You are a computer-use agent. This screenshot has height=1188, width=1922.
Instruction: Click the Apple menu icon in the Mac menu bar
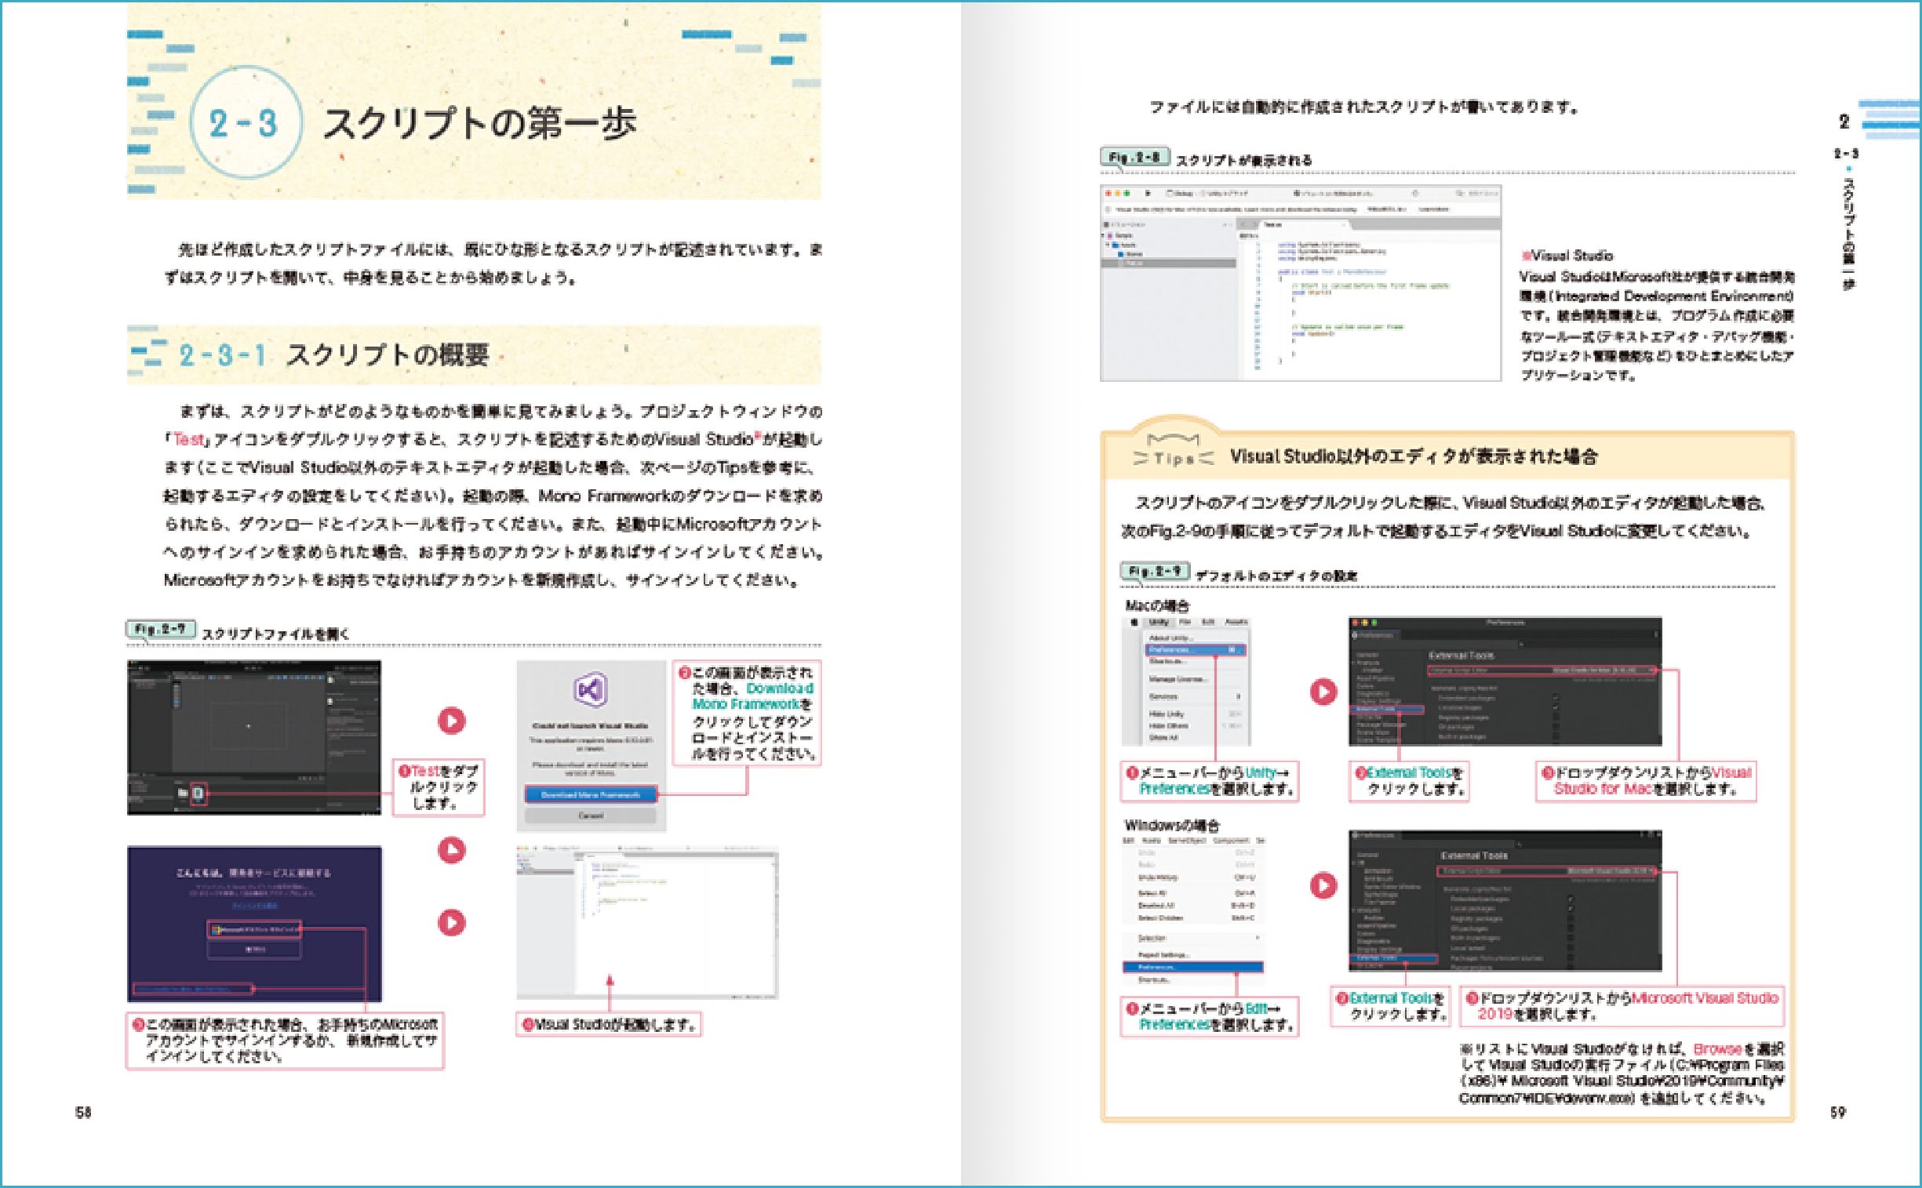tap(1135, 623)
